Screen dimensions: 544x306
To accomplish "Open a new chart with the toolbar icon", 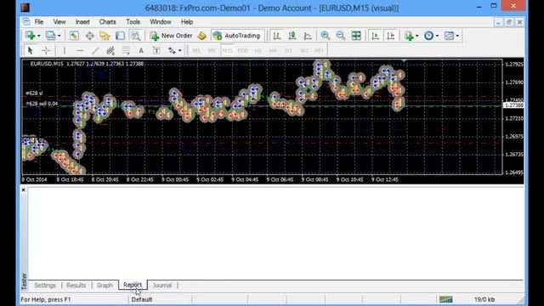I will (x=31, y=36).
